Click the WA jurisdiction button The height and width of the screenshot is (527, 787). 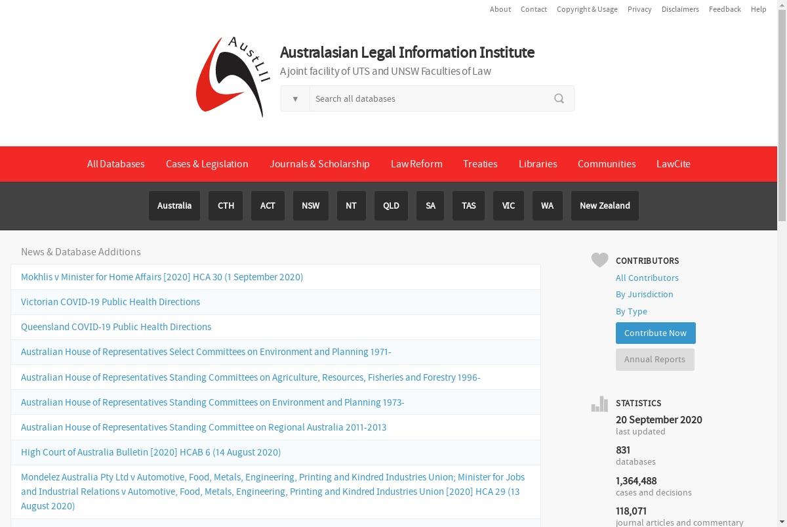(548, 205)
